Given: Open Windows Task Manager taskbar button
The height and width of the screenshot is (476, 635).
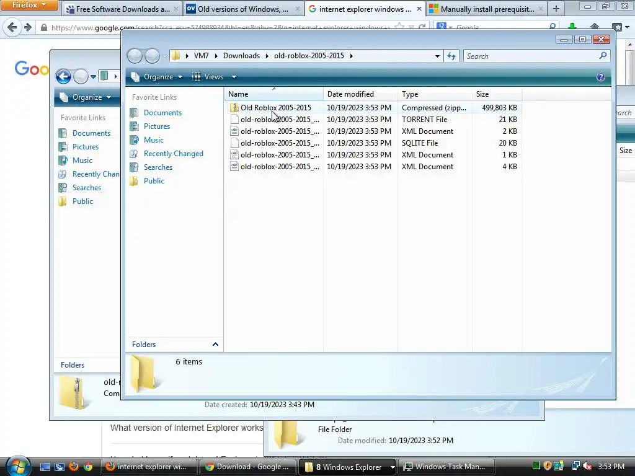Looking at the screenshot, I should click(447, 467).
